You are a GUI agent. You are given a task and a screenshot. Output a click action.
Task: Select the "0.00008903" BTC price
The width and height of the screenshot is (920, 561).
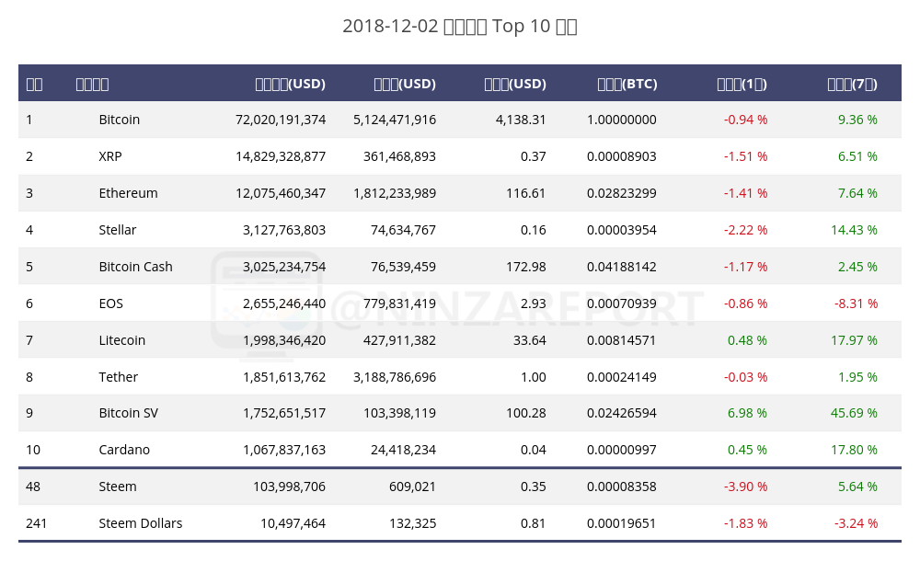click(621, 156)
